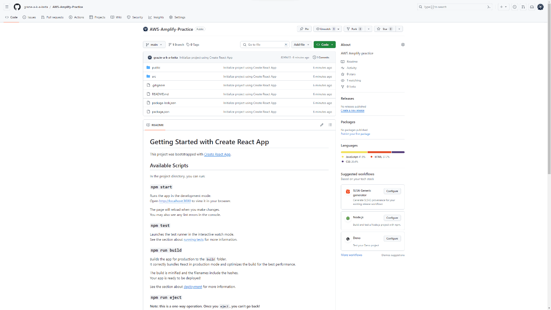Open the repository Settings tab
This screenshot has width=551, height=310.
click(x=177, y=17)
